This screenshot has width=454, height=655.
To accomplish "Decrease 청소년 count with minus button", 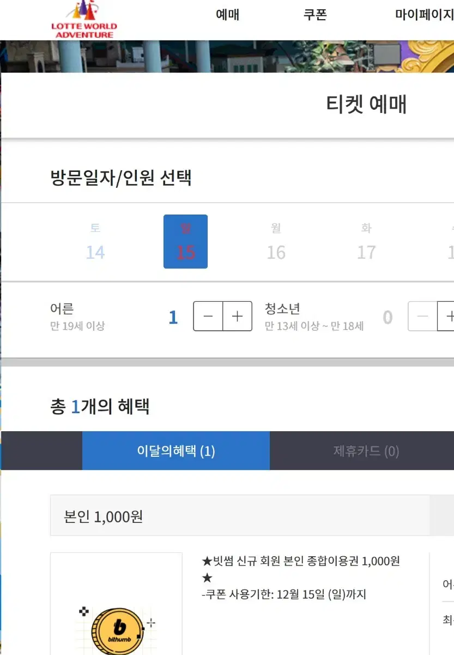I will [x=423, y=316].
